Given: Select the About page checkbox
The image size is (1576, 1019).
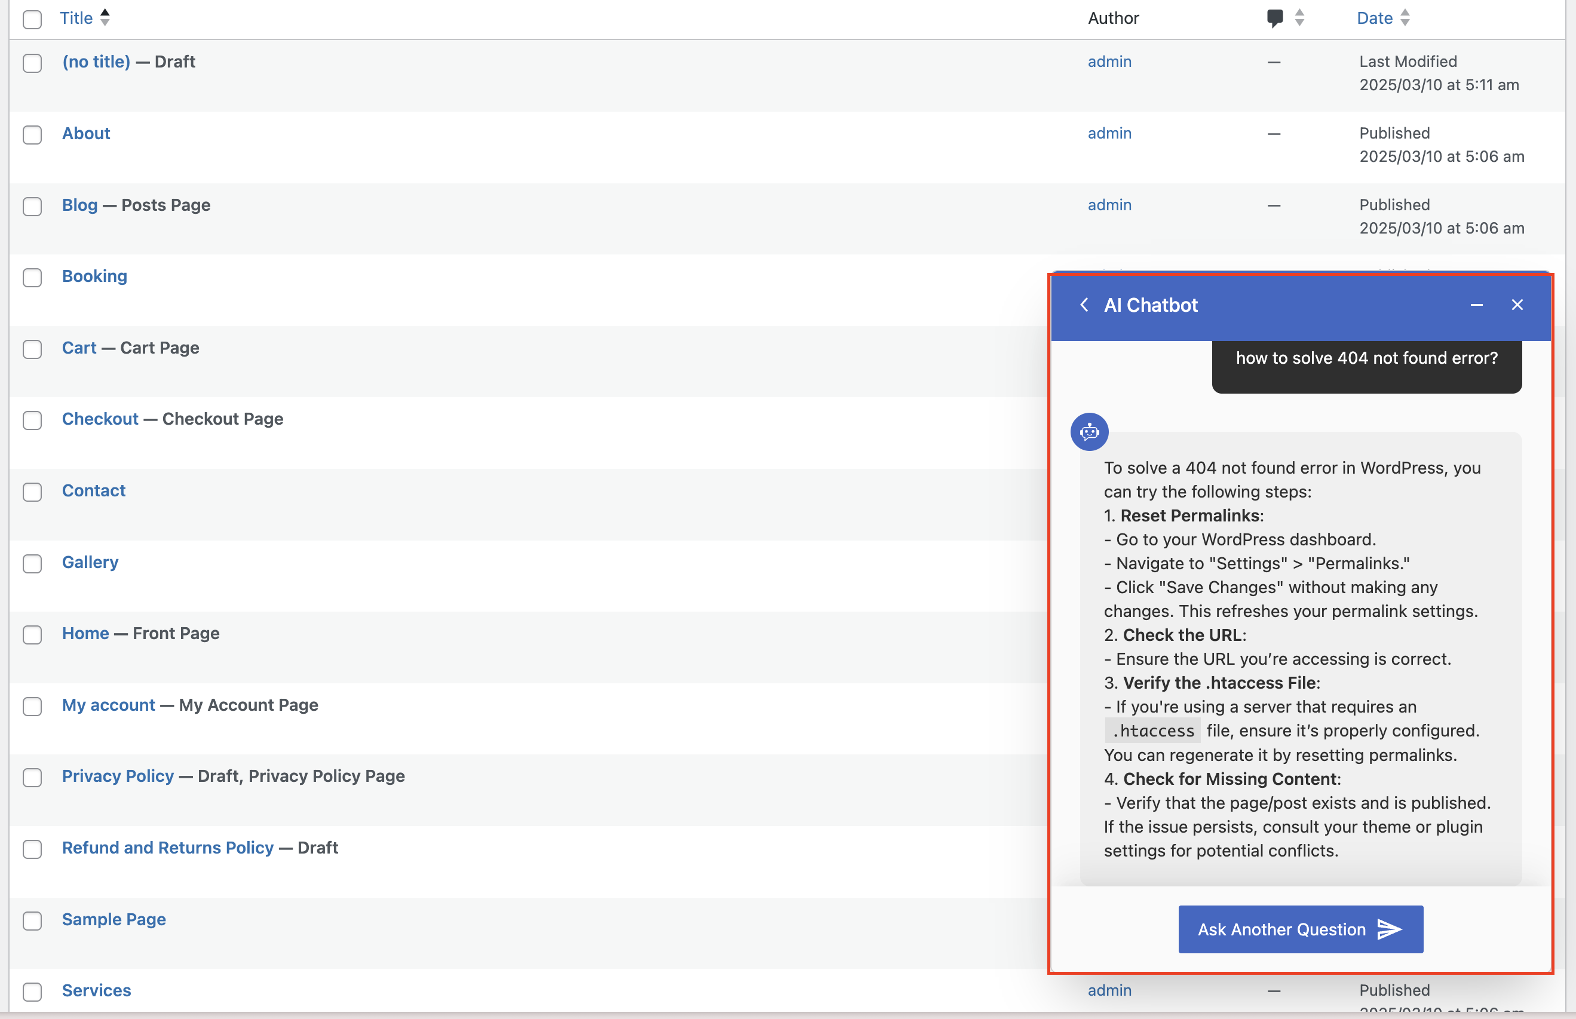Looking at the screenshot, I should point(32,135).
